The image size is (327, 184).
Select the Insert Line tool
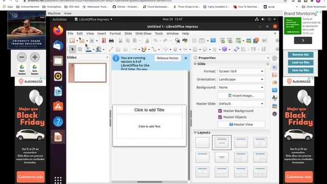point(111,50)
